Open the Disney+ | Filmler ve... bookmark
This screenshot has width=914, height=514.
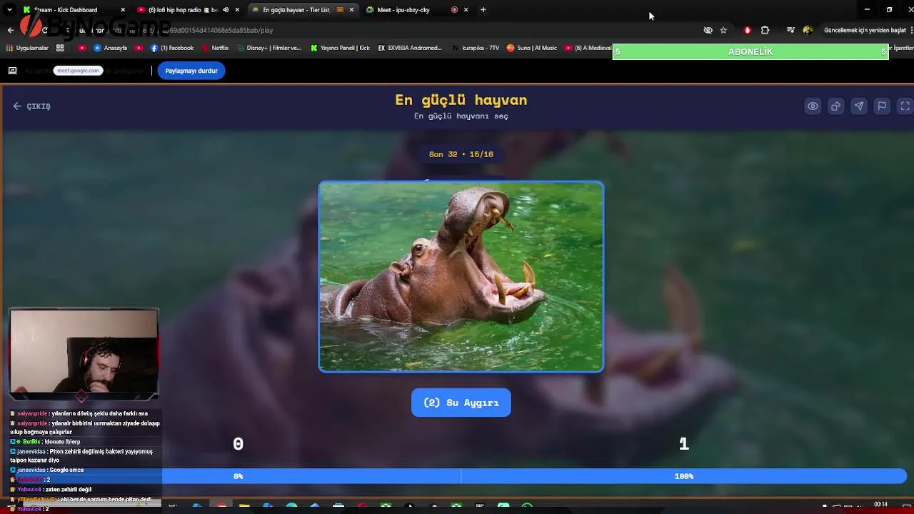268,48
